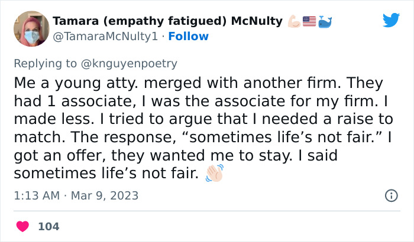
Task: Click the US flag emoji in the name
Action: coord(309,22)
